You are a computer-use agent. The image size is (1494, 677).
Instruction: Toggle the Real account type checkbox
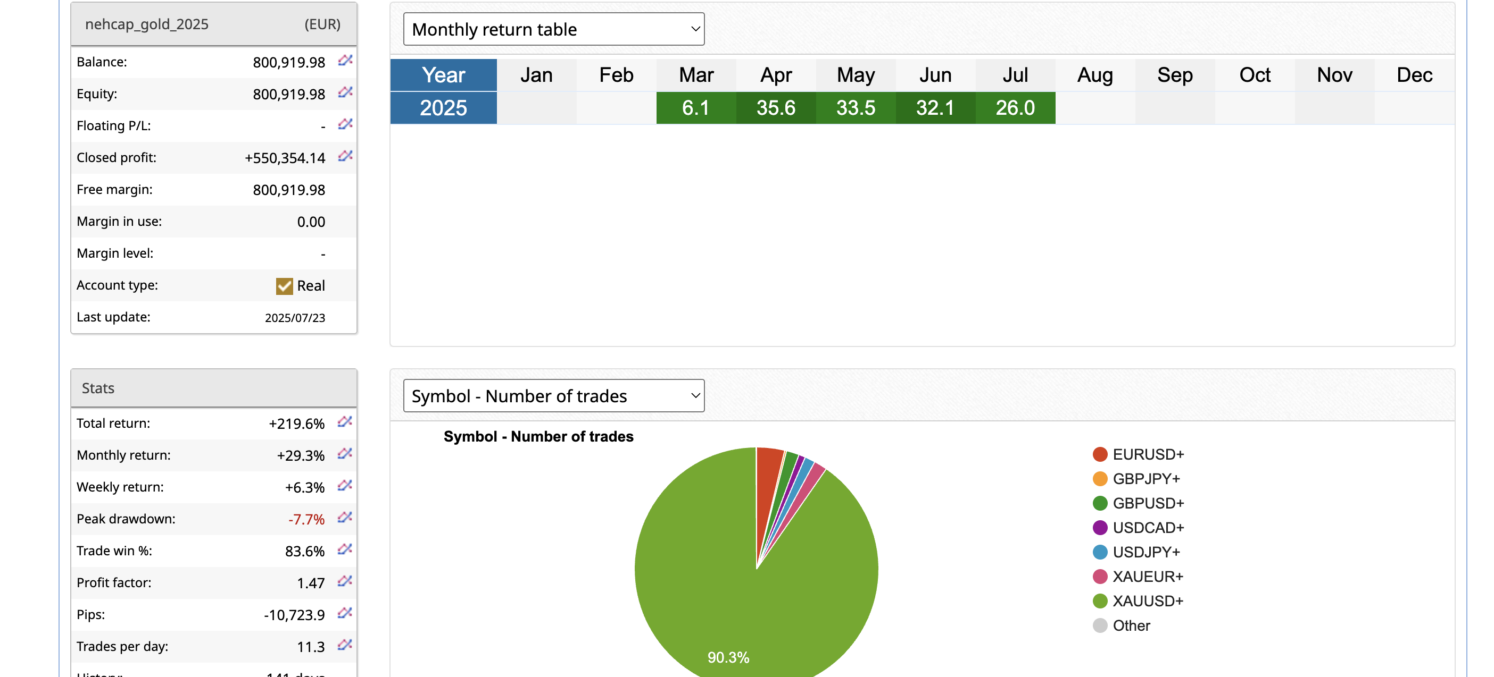coord(284,286)
